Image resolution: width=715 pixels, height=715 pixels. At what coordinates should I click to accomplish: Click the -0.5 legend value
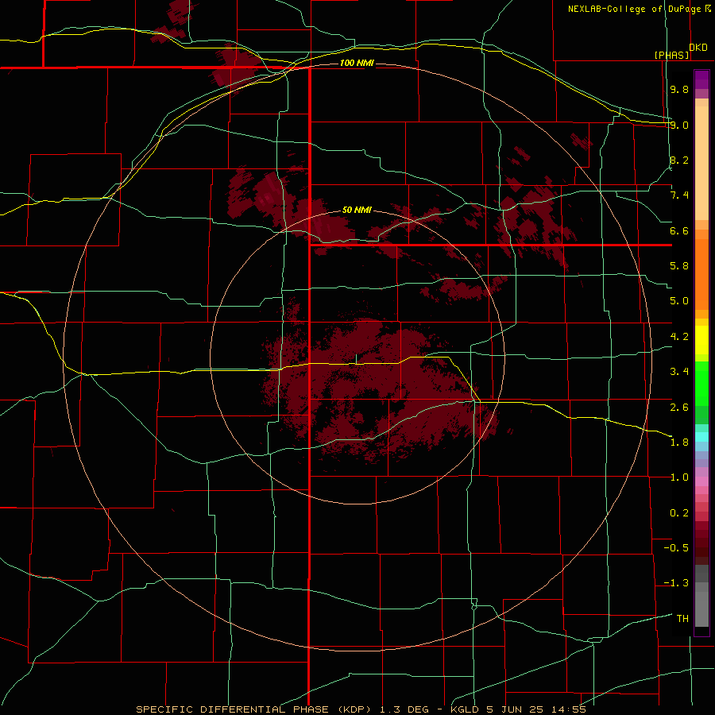click(676, 548)
